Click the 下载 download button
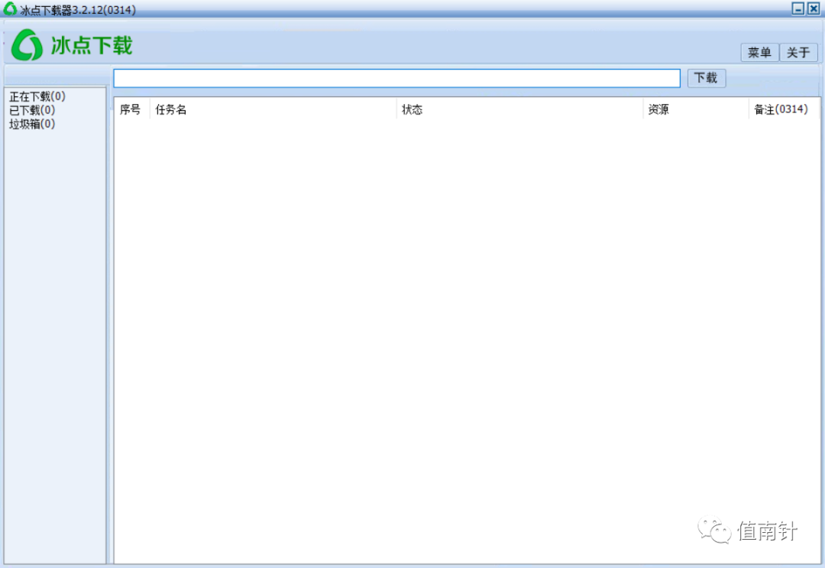This screenshot has width=825, height=568. (x=706, y=78)
